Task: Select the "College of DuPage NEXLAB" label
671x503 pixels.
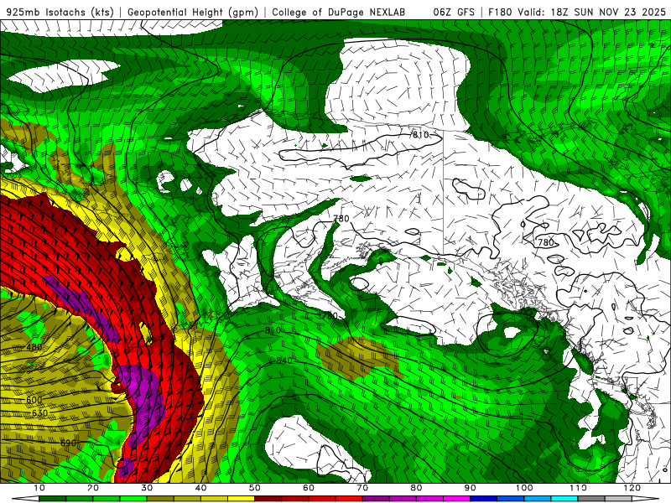Action: [338, 12]
